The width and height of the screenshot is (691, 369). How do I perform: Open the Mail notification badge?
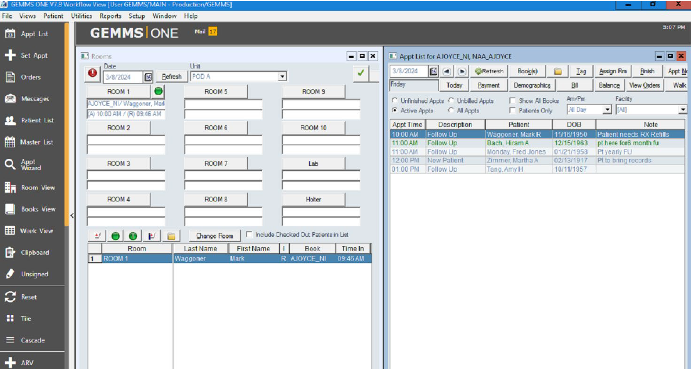click(213, 31)
